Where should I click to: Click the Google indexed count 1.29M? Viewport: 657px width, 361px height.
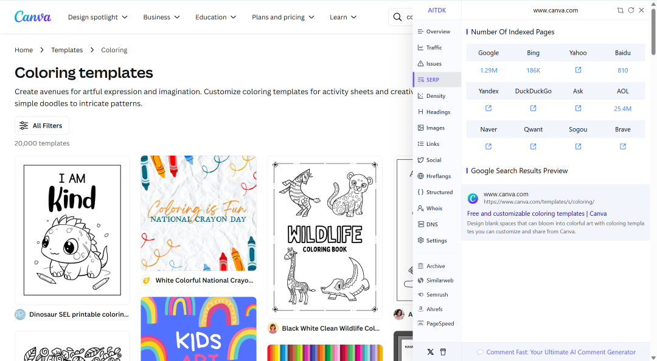(x=488, y=70)
